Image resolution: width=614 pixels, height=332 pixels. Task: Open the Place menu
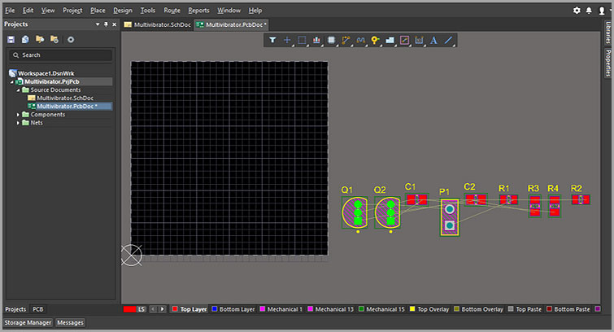tap(98, 11)
